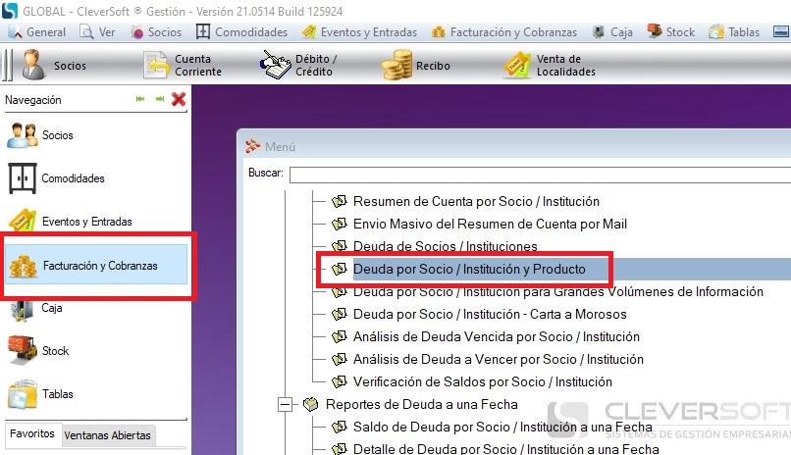Switch to the Favoritos tab
Screen dimensions: 791x455
coord(32,434)
